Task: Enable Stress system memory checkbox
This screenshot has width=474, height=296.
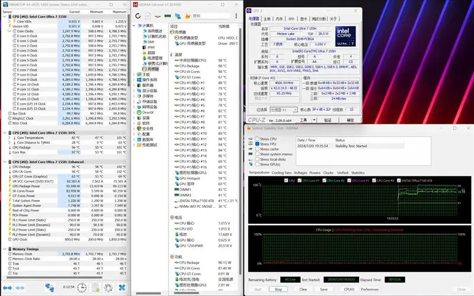Action: coord(257,154)
